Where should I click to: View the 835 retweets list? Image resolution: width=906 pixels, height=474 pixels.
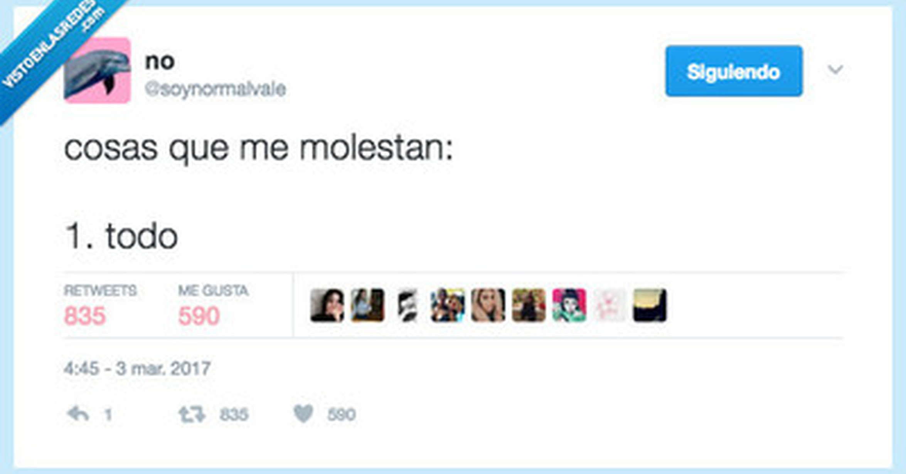click(x=85, y=316)
